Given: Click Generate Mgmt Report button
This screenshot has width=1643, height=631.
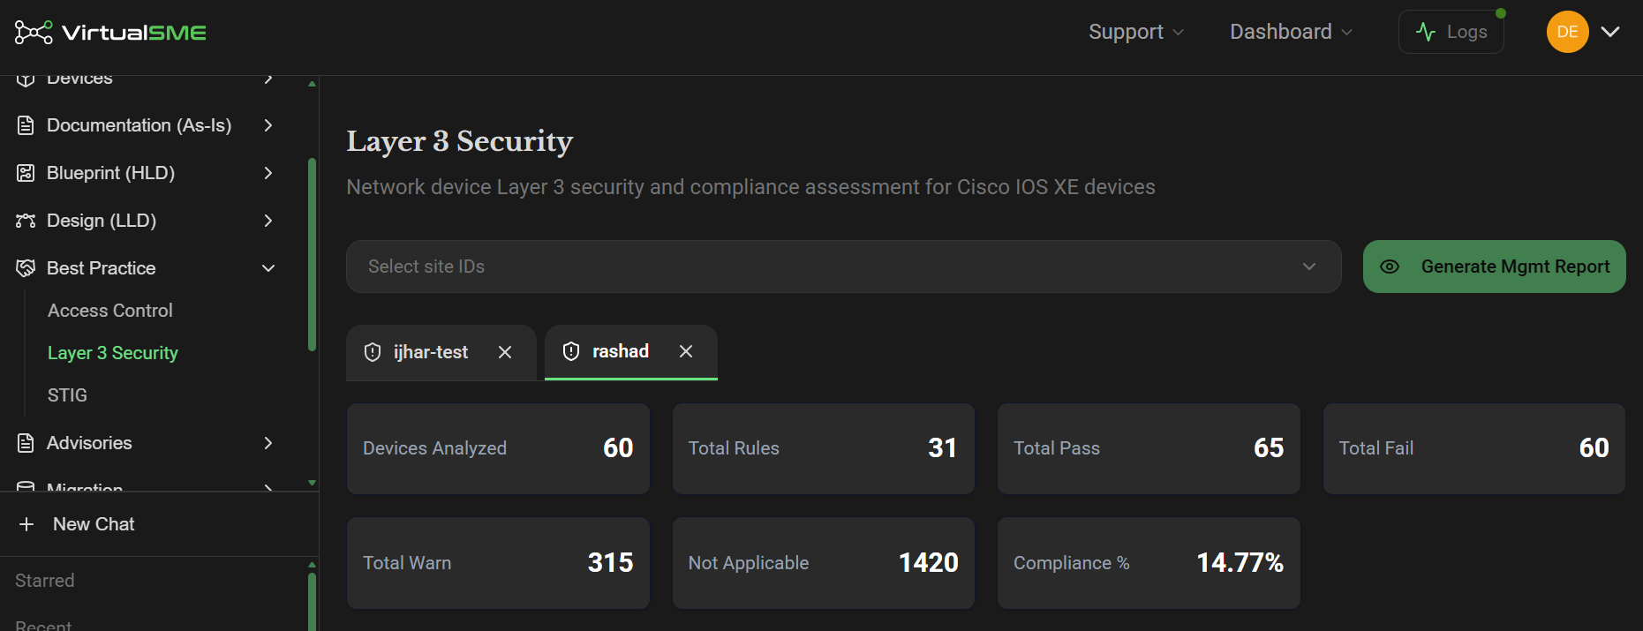Looking at the screenshot, I should click(1494, 267).
